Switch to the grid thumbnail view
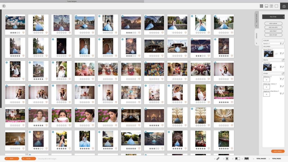The height and width of the screenshot is (162, 288). click(x=261, y=6)
